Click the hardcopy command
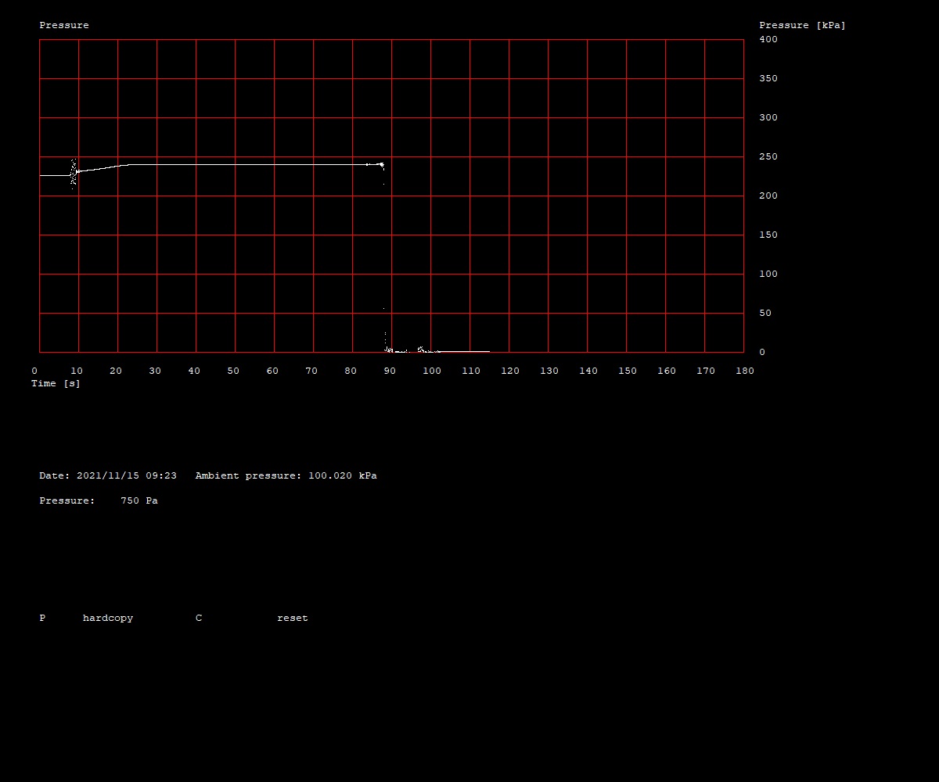This screenshot has width=939, height=782. [108, 618]
